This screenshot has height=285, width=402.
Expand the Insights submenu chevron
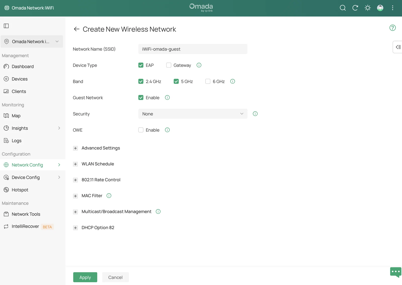coord(59,128)
